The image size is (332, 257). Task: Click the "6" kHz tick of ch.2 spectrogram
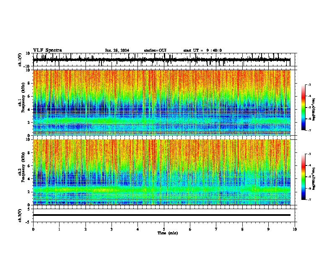29,166
